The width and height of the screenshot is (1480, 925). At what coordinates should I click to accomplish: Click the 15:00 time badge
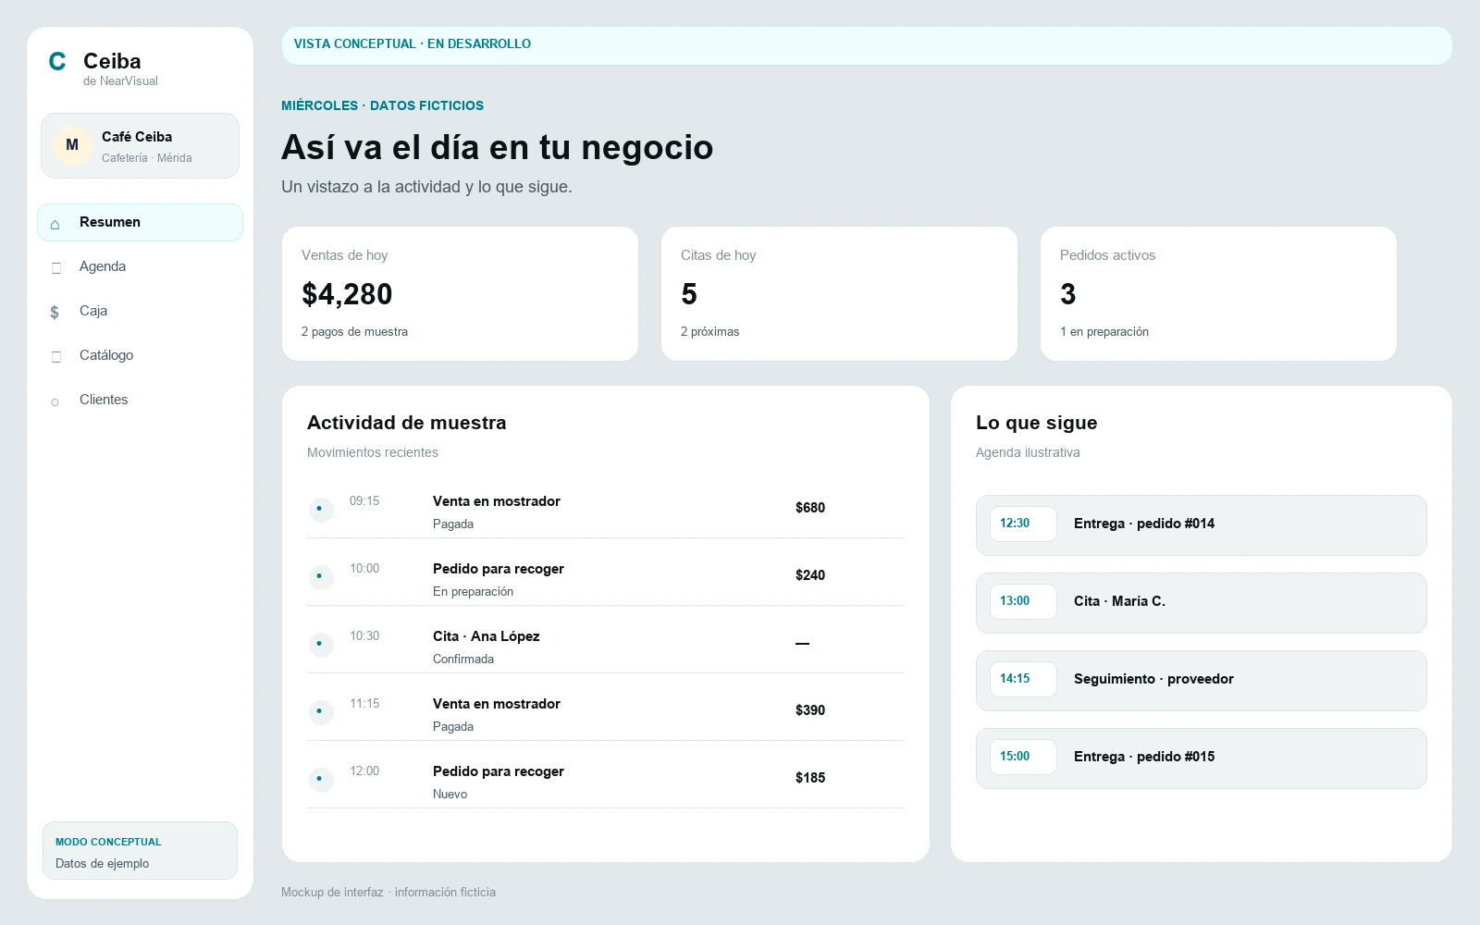point(1023,757)
